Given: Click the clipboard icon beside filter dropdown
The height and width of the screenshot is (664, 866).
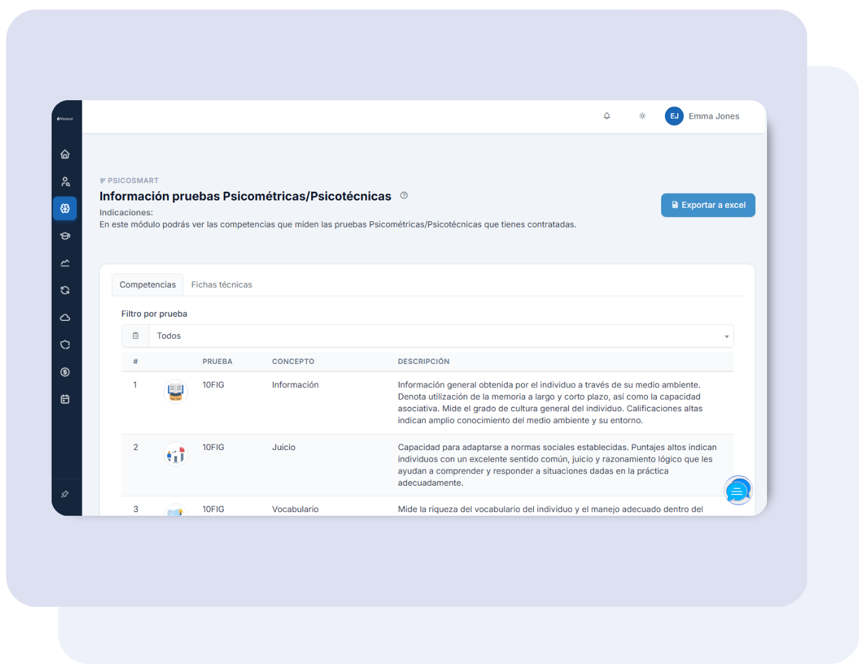Looking at the screenshot, I should [x=135, y=336].
